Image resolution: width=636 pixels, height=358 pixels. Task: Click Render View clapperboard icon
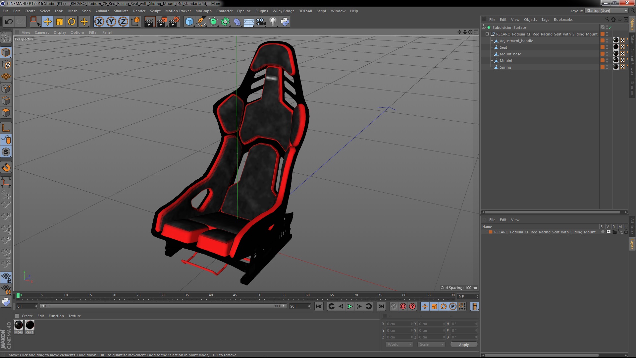click(x=150, y=22)
